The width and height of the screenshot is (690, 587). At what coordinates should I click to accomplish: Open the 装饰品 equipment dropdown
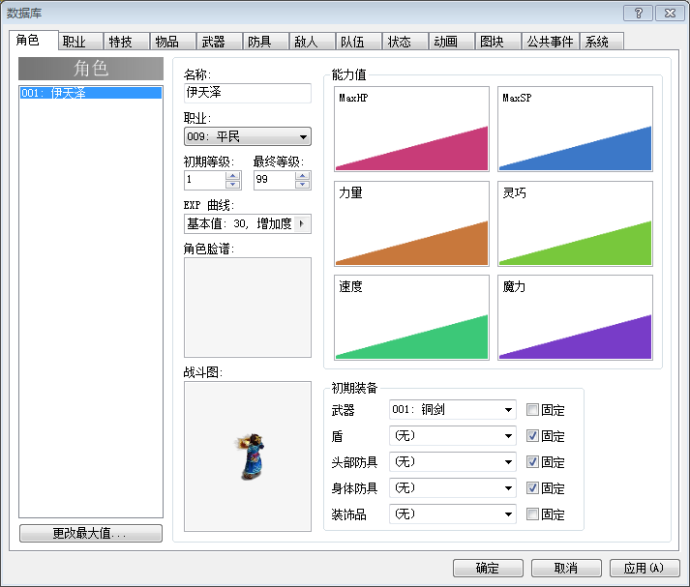click(452, 514)
